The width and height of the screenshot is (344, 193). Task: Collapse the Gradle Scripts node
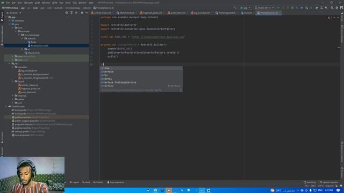pos(6,107)
